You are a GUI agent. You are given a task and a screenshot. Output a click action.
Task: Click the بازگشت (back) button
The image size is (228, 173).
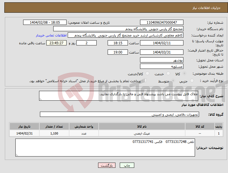(107, 165)
